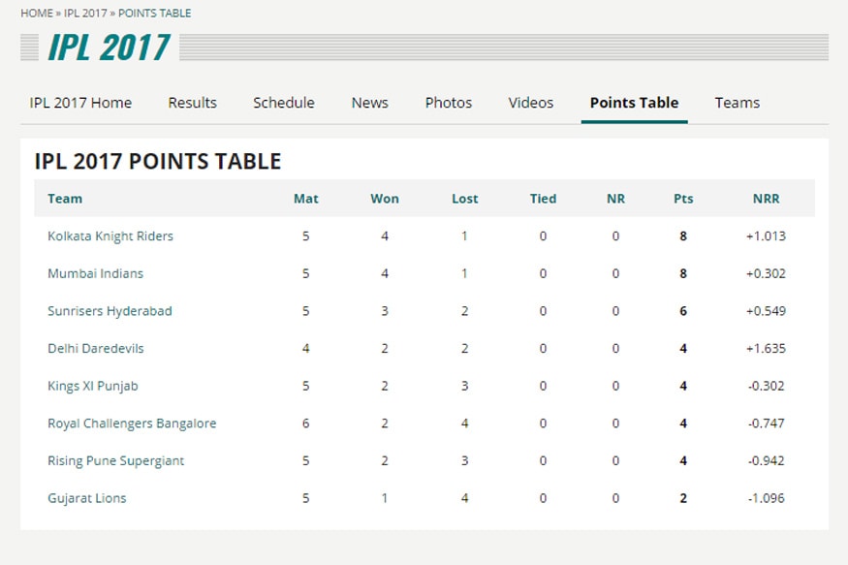
Task: Click Gujarat Lions points value 2
Action: (x=683, y=498)
